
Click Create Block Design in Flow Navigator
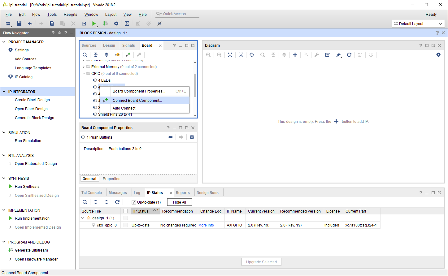click(x=32, y=100)
